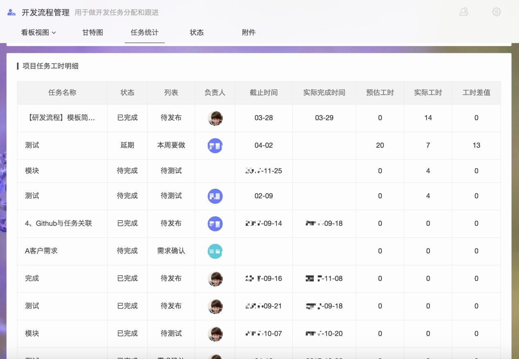
Task: Click the assignee avatar on the 测试 delayed task row
Action: [x=215, y=145]
